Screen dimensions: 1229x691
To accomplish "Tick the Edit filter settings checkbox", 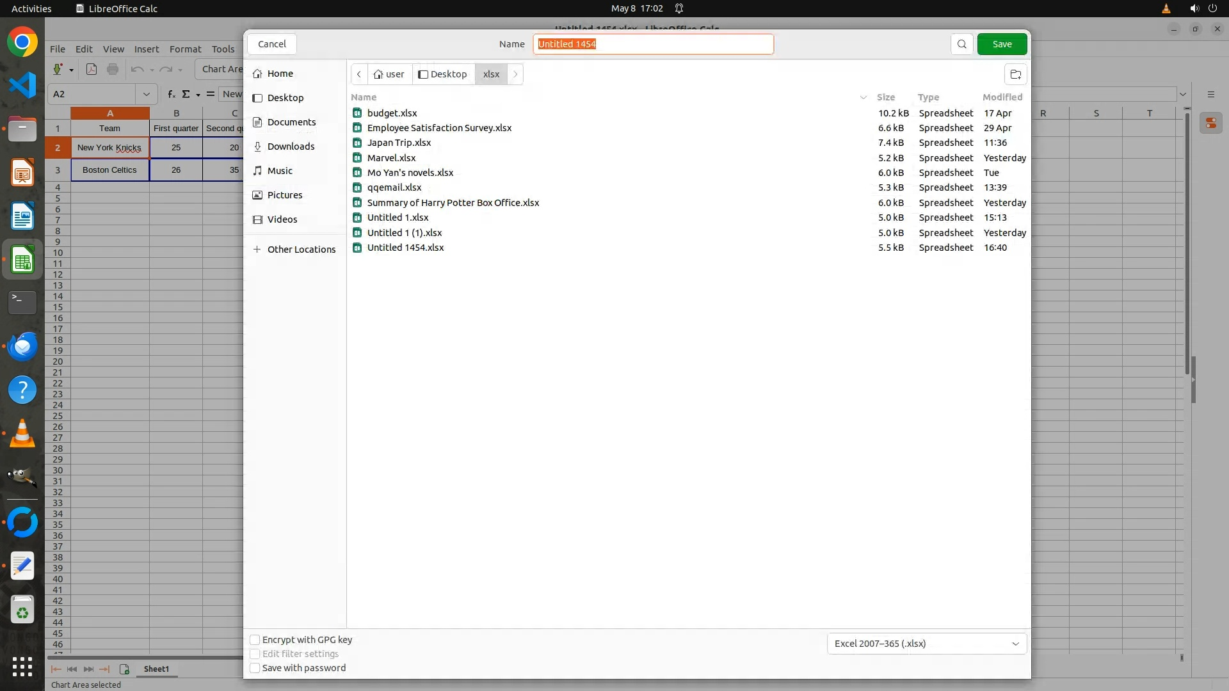I will pyautogui.click(x=255, y=654).
